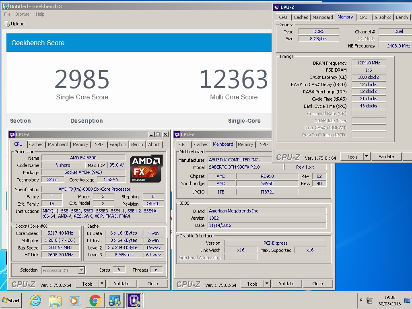Click the AMD FX unlocked logo
This screenshot has width=412, height=309.
146,169
